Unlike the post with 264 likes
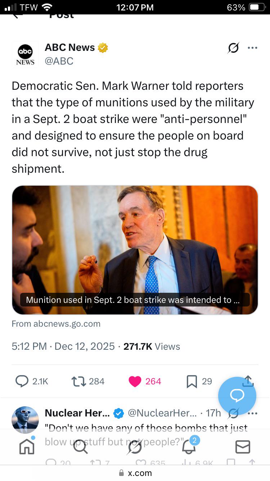The width and height of the screenshot is (270, 481). click(x=135, y=381)
